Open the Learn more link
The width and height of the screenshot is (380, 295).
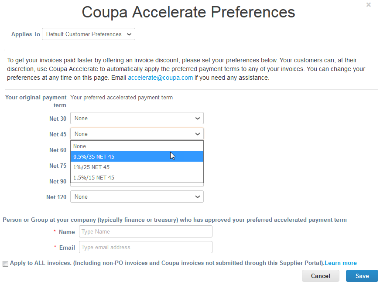pos(340,263)
